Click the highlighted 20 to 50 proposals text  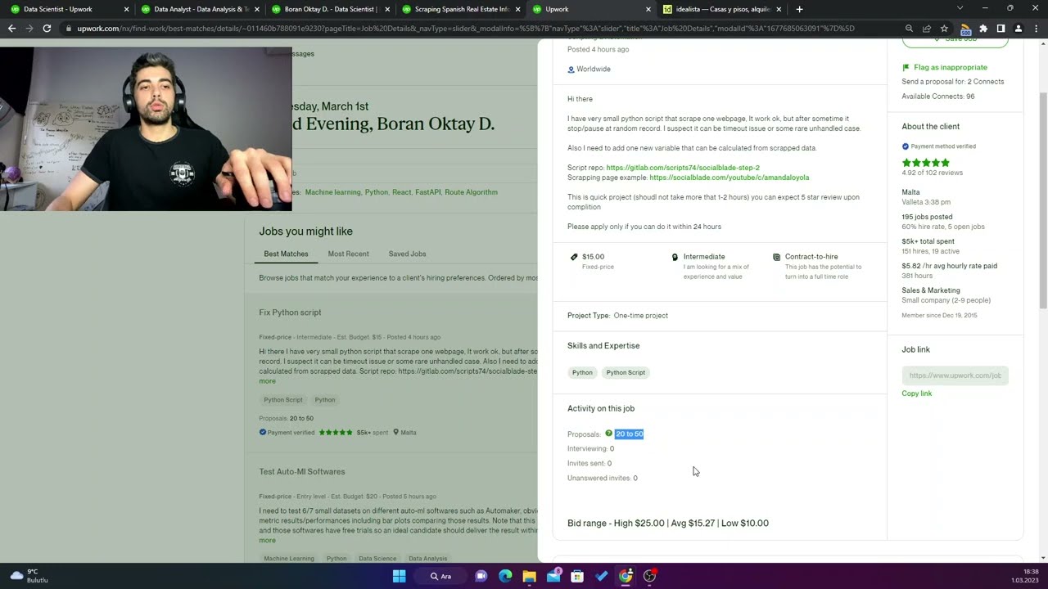click(x=629, y=434)
